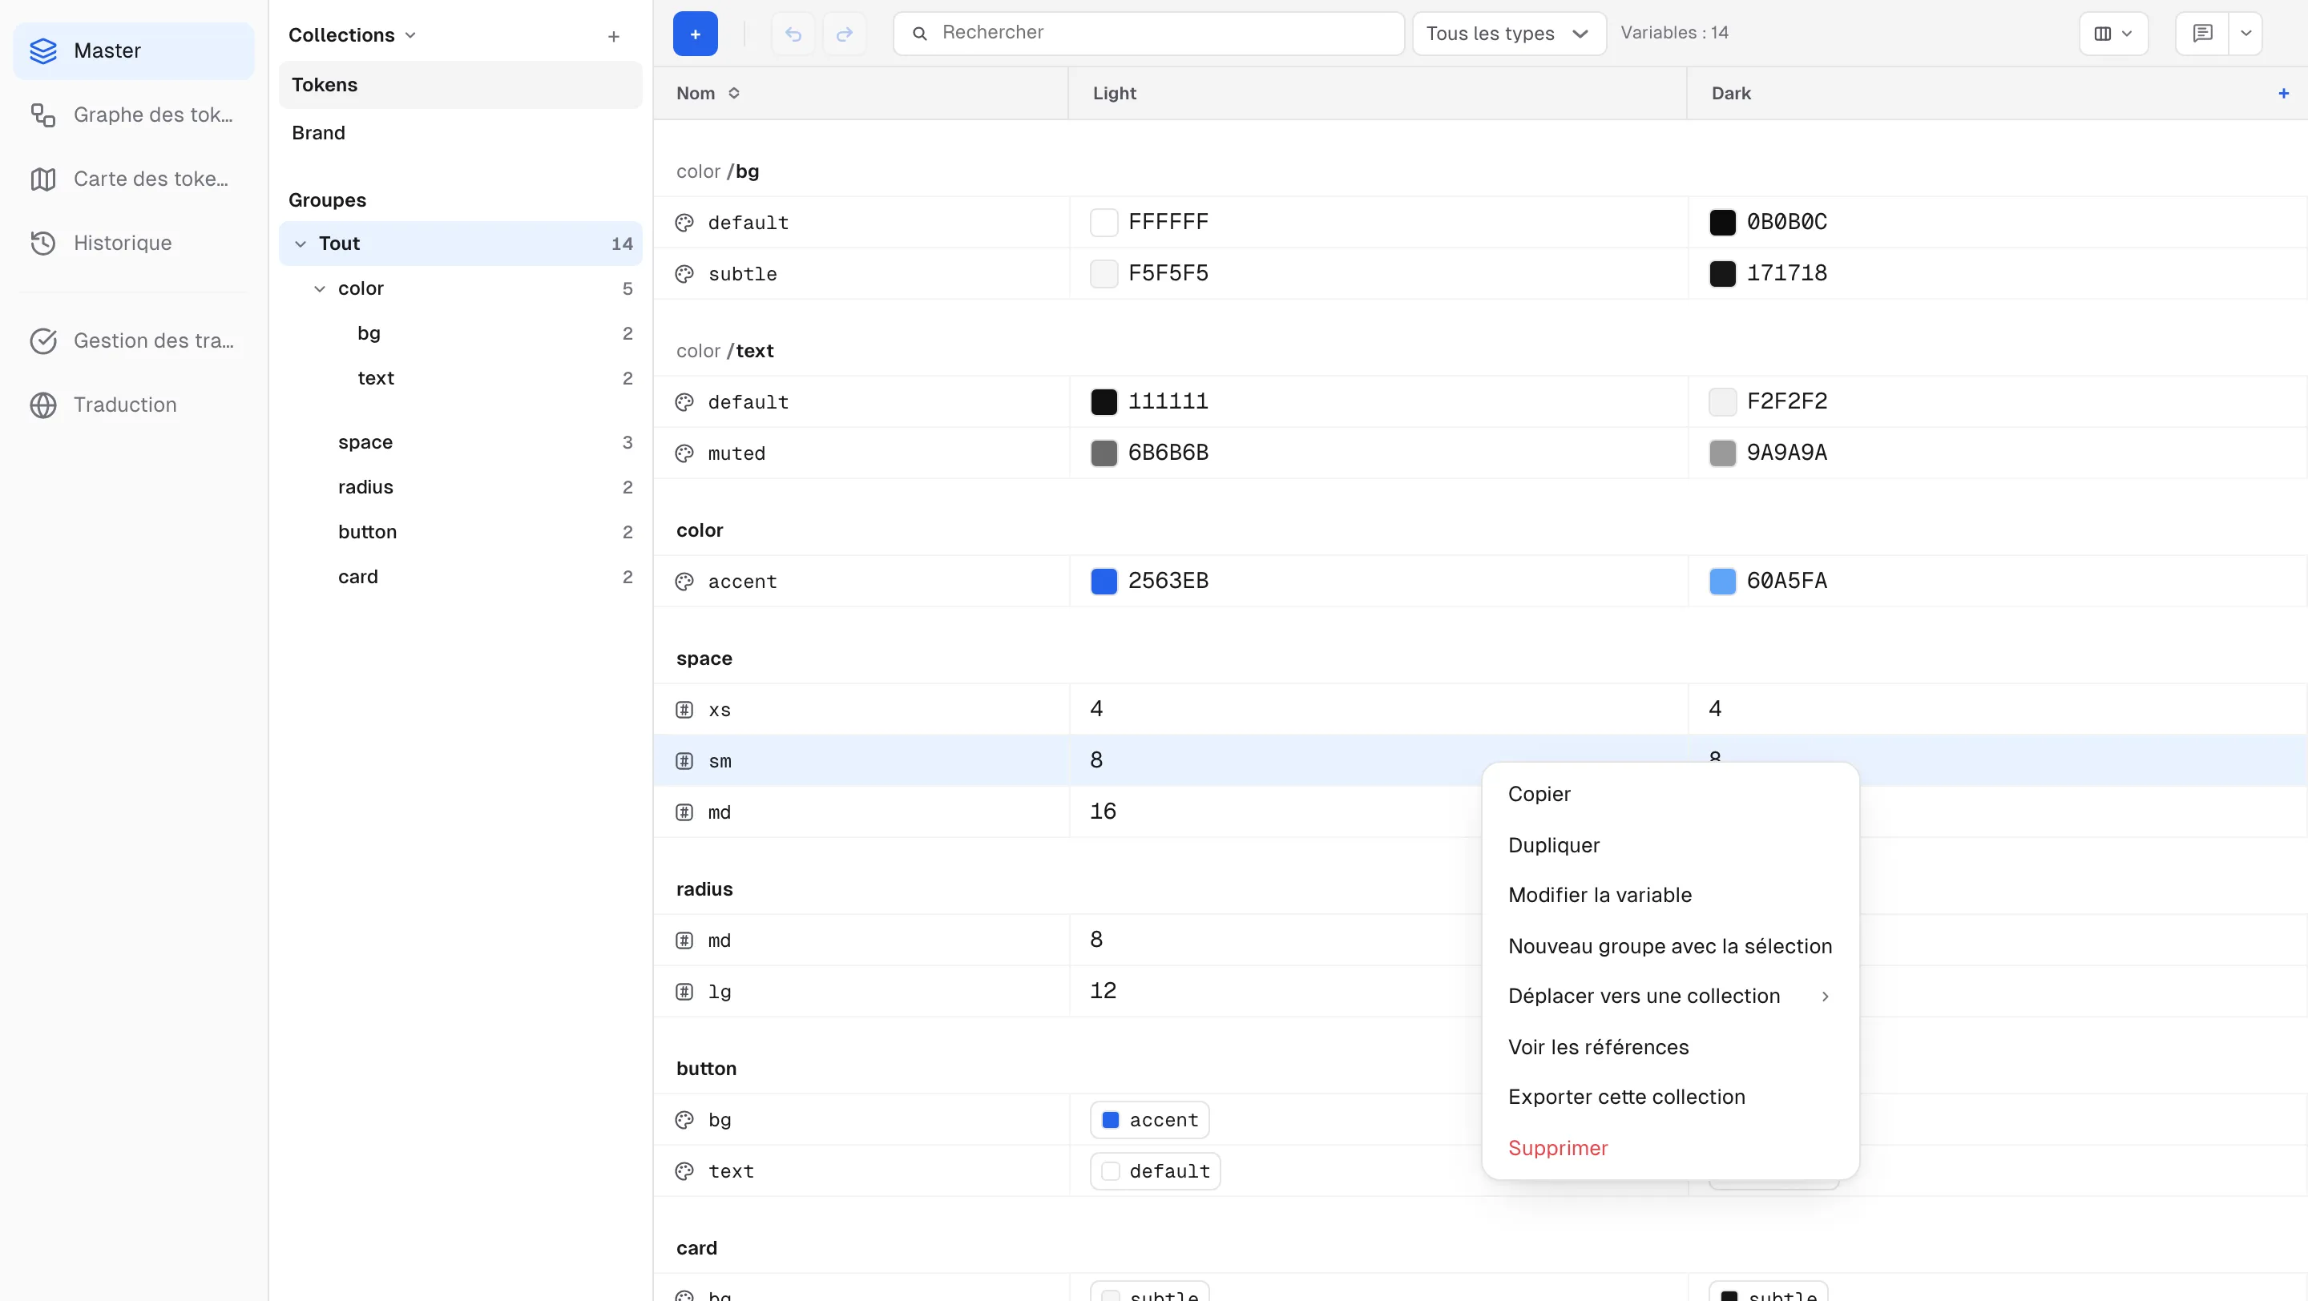Click Supprimer in context menu
2308x1301 pixels.
tap(1670, 1149)
